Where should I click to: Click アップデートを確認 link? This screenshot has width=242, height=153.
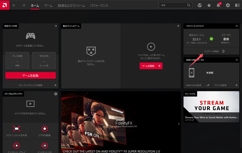[x=211, y=51]
